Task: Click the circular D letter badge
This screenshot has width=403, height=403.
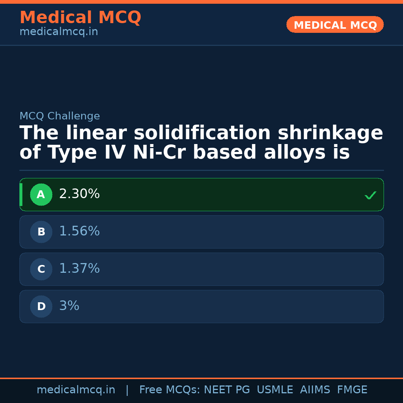Action: [x=41, y=307]
